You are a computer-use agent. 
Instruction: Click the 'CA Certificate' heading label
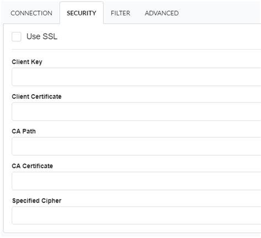point(32,166)
